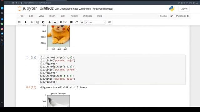Run the current cell
This screenshot has height=112, width=200.
[x=64, y=22]
